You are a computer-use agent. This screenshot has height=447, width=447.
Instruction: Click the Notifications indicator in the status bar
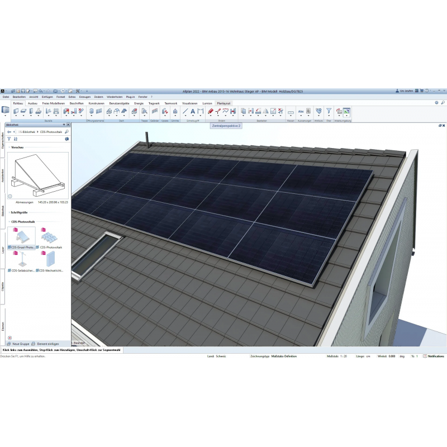point(434,356)
